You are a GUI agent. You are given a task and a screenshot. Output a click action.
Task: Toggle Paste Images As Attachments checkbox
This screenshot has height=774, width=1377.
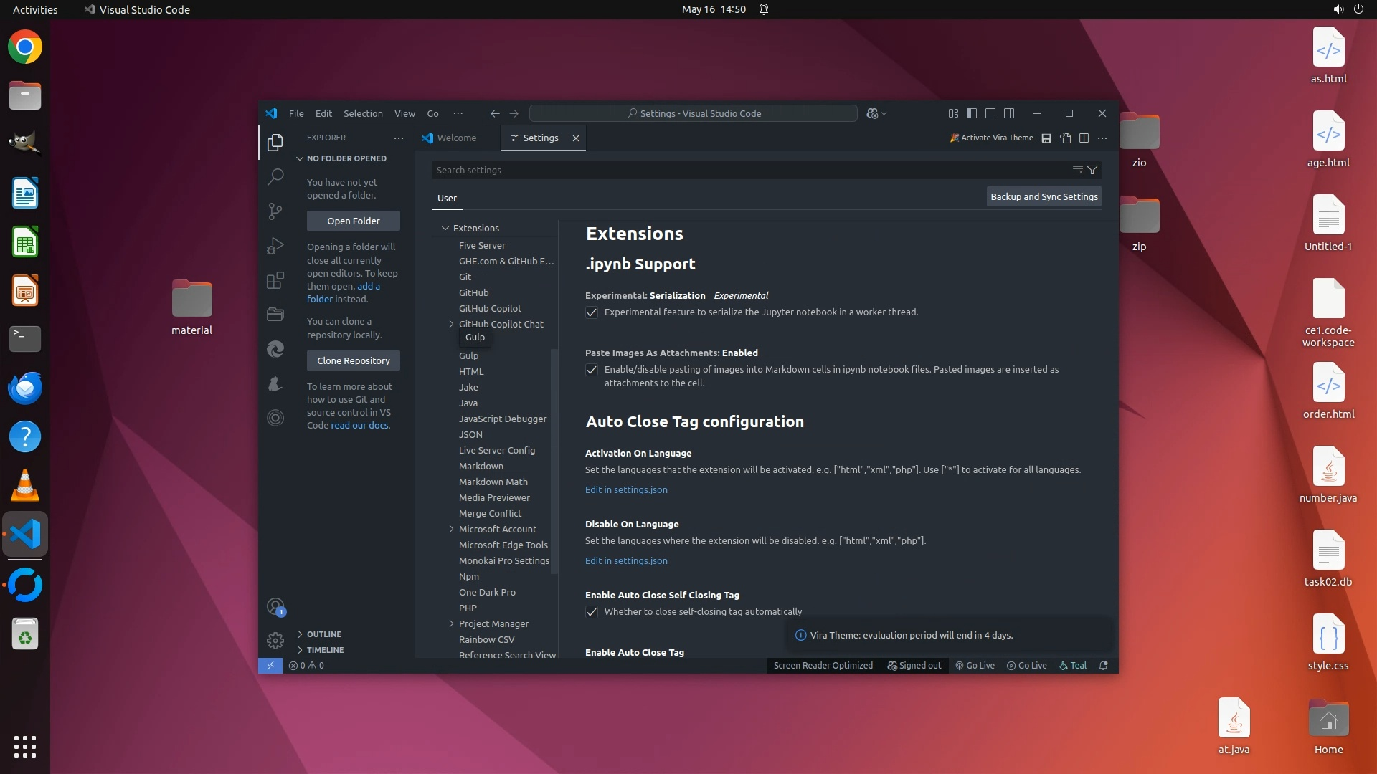[592, 370]
